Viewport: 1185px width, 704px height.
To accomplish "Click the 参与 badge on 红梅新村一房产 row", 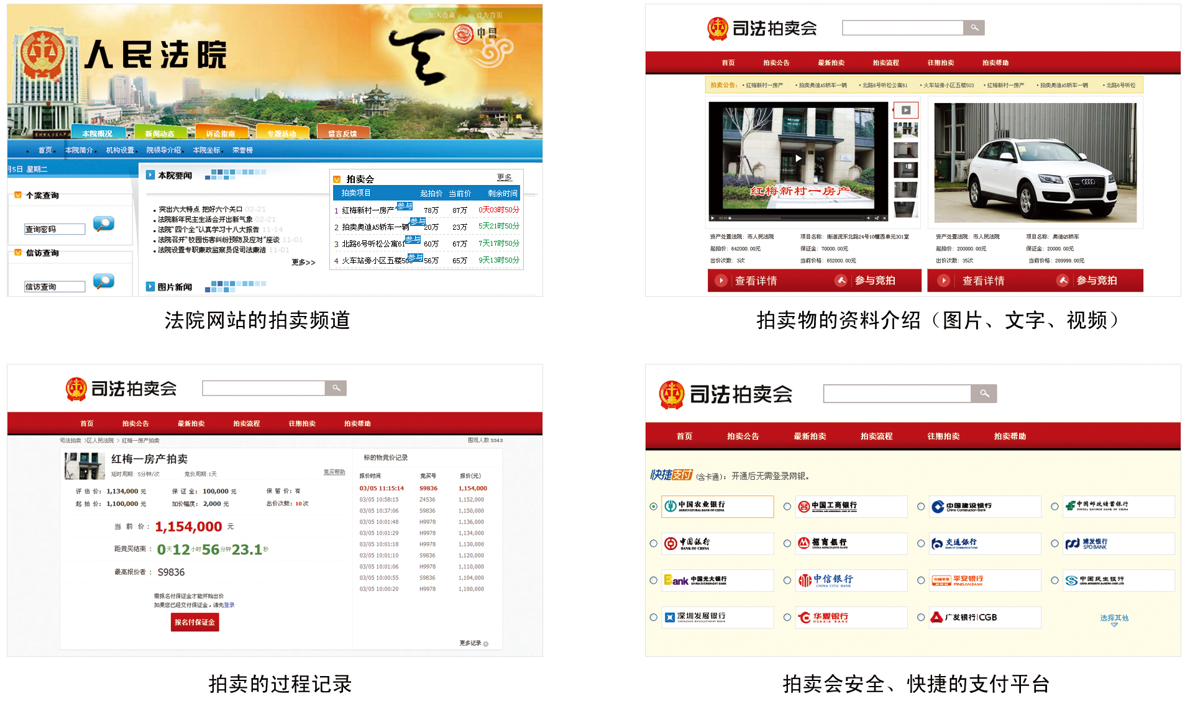I will pos(405,206).
